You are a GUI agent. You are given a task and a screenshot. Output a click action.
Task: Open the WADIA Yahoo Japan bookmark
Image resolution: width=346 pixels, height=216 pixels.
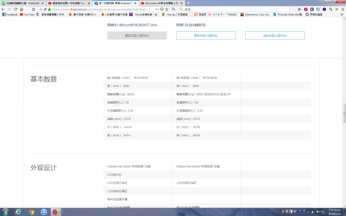[x=222, y=14]
